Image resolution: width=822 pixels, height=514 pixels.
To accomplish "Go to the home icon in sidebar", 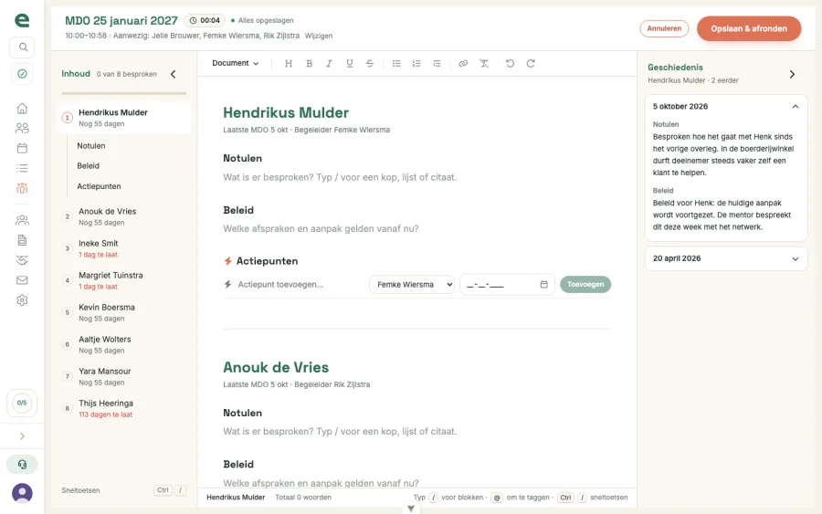I will (22, 109).
